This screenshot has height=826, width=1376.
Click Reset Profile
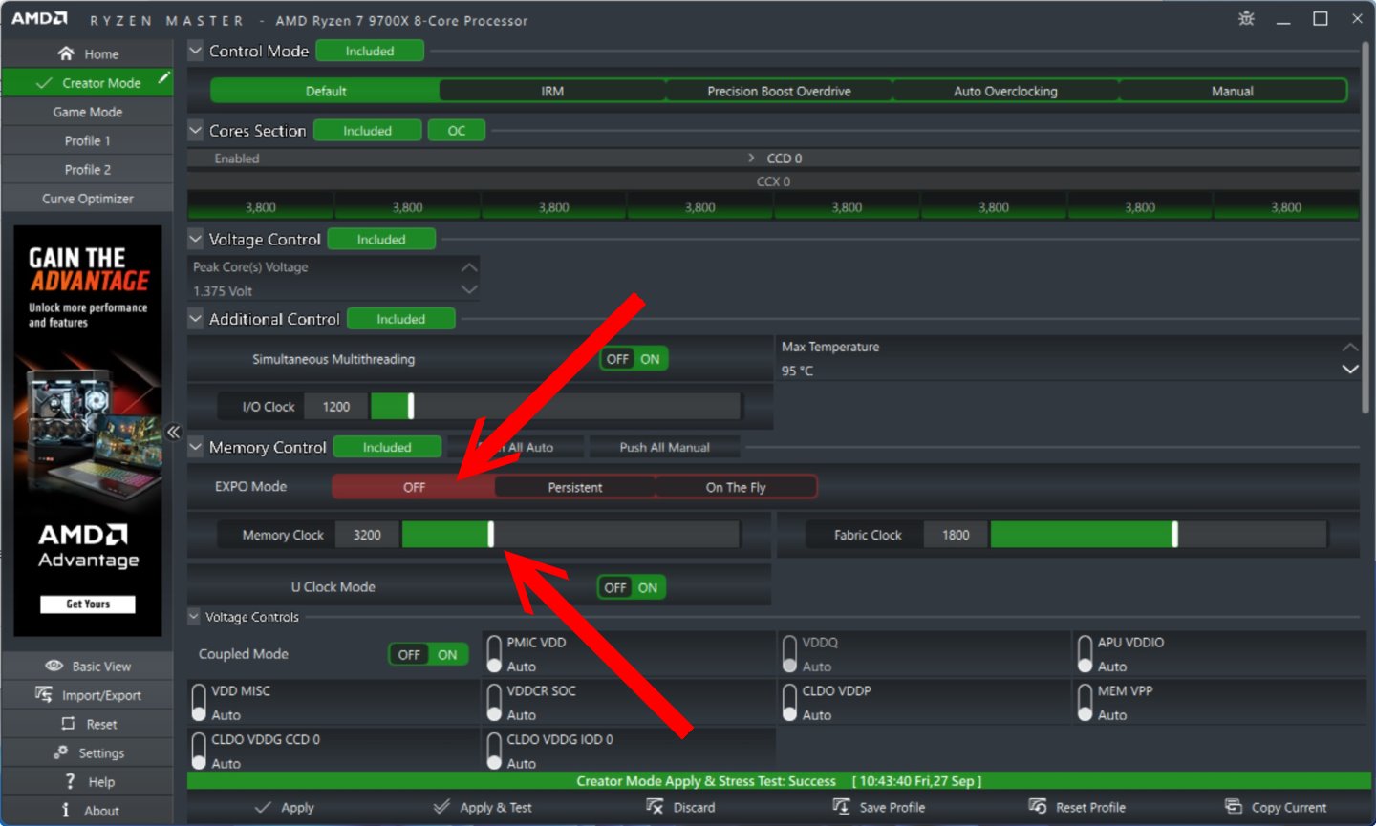point(1077,807)
